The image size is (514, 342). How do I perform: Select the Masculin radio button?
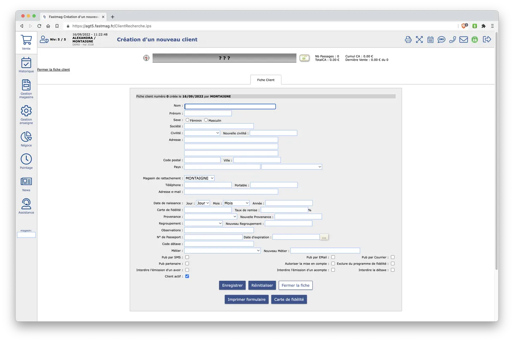click(206, 120)
